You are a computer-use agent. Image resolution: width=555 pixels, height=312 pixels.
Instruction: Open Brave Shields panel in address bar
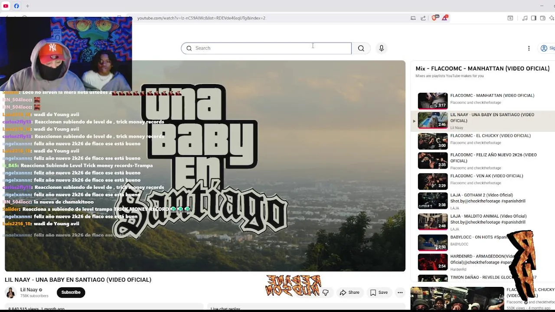tap(435, 18)
